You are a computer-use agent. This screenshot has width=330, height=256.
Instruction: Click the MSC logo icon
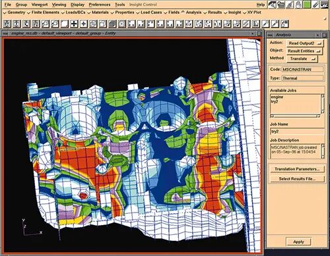(x=325, y=5)
